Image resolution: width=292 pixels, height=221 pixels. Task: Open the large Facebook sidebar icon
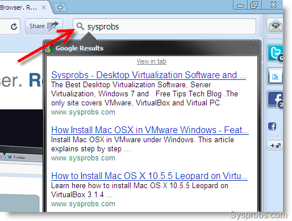tap(276, 100)
